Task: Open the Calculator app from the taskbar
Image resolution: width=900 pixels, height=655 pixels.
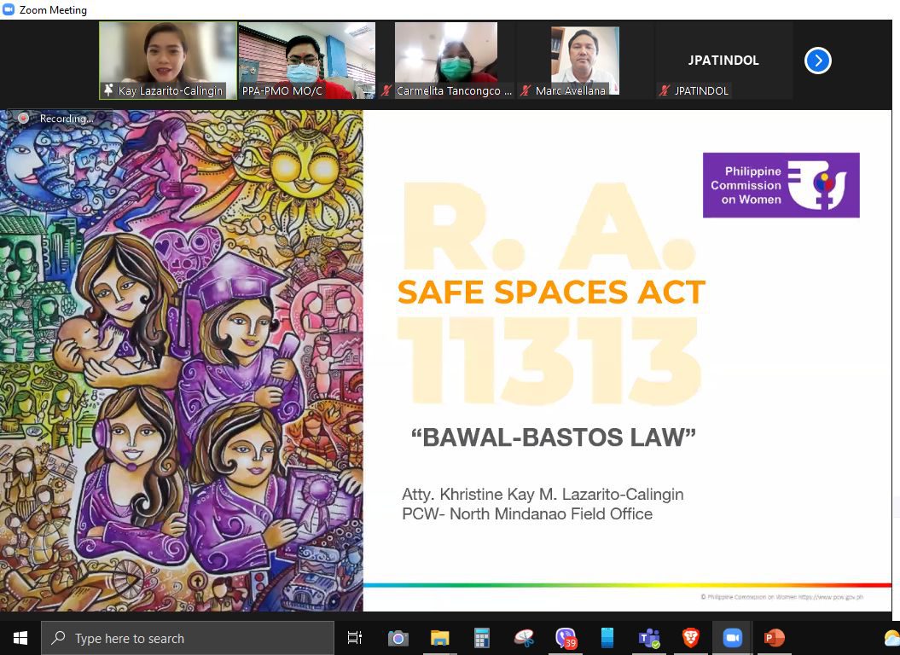Action: [482, 638]
